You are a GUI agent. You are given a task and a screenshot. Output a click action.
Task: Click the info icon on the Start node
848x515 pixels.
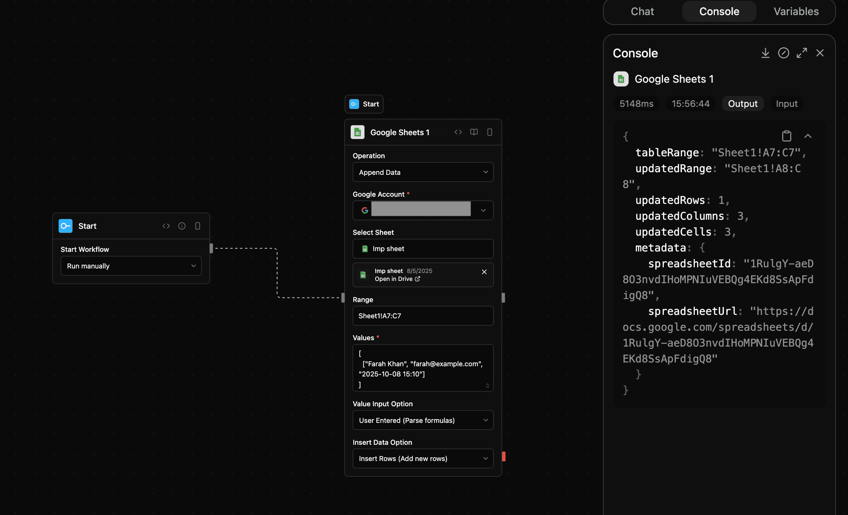[182, 226]
